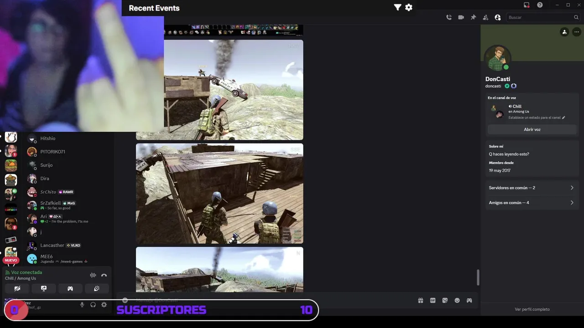Click the Buscar search field

click(x=543, y=17)
